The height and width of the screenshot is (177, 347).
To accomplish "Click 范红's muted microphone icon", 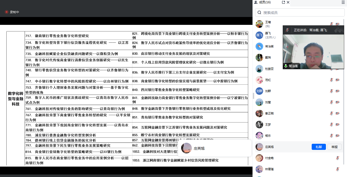I will (x=332, y=80).
